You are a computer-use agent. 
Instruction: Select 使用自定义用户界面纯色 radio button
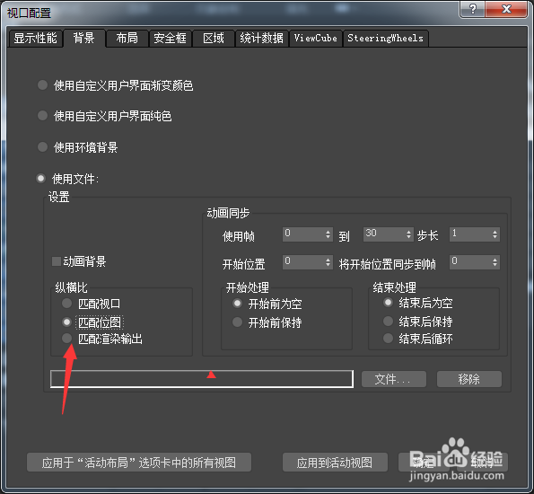[42, 116]
